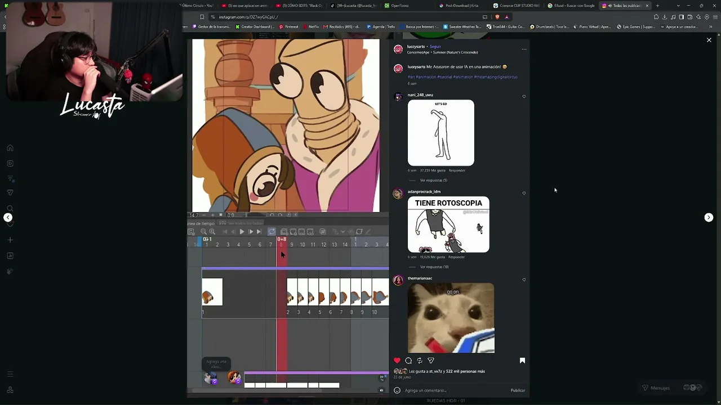The width and height of the screenshot is (721, 405).
Task: View the 'TIENE ROTOSCOPIA' comment image
Action: 448,224
